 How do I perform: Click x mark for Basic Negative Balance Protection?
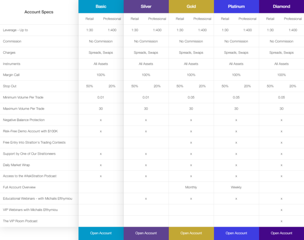tap(101, 120)
